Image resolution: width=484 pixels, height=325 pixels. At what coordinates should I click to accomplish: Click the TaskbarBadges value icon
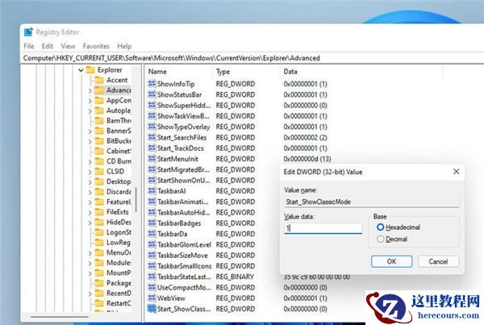pos(152,223)
